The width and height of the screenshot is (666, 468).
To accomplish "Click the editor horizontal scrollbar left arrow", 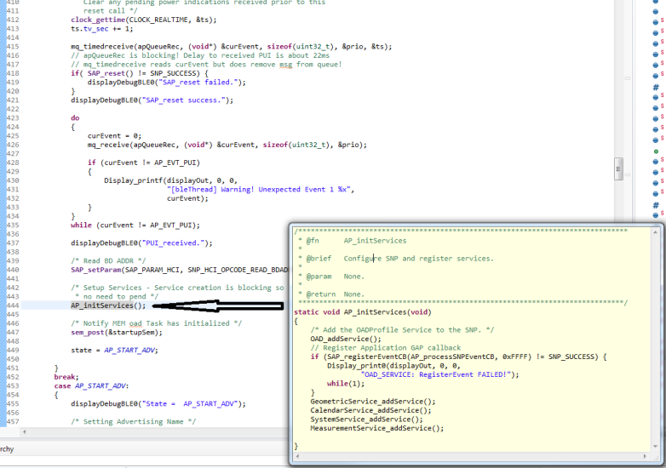I will [24, 432].
